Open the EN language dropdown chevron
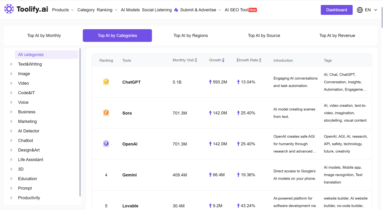383x210 pixels. 376,10
